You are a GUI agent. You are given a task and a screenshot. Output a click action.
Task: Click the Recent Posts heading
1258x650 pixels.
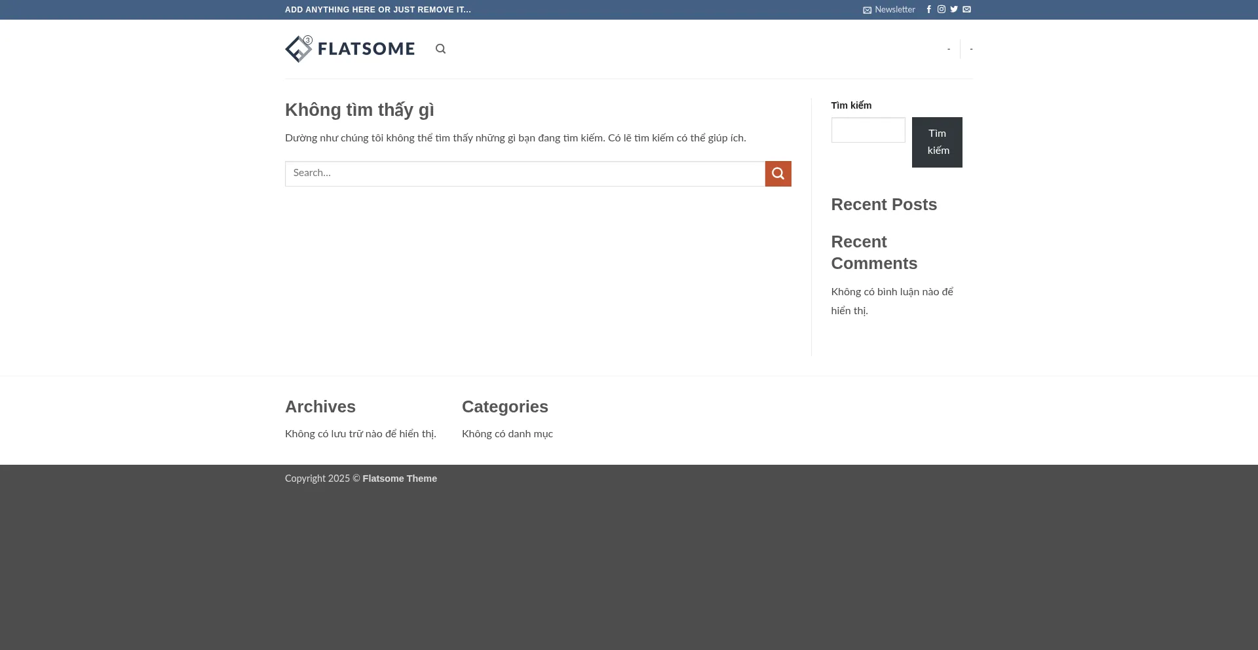(x=883, y=205)
